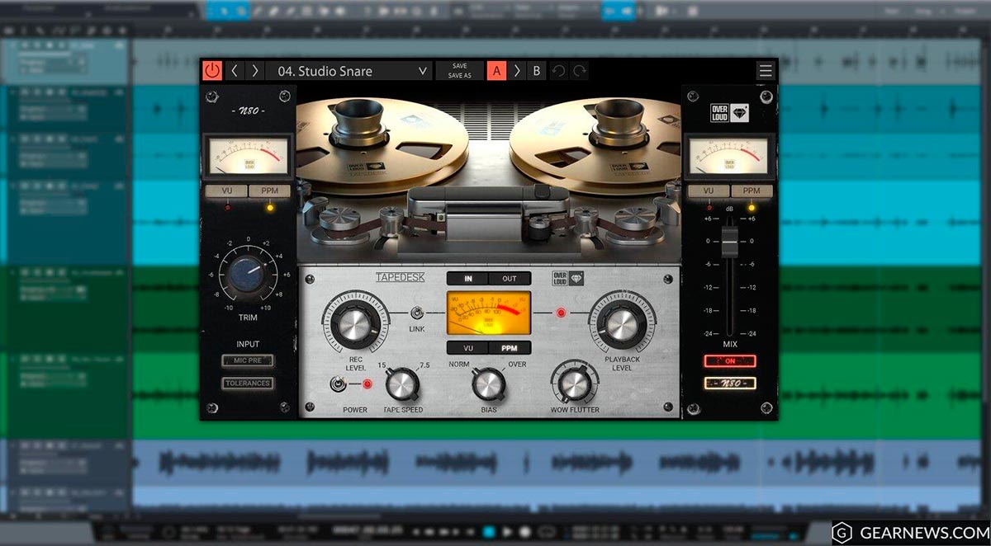Toggle the red ON button under MIX
The image size is (991, 546).
730,360
